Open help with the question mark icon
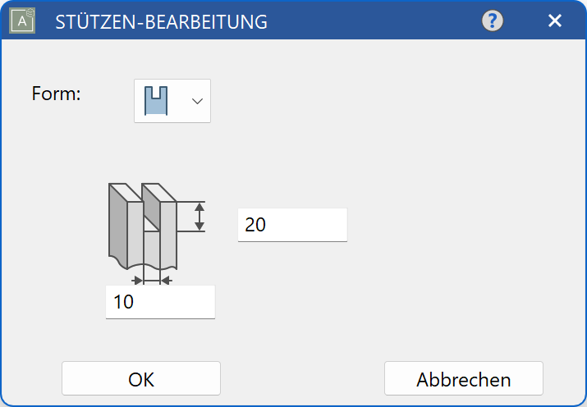The width and height of the screenshot is (587, 407). pyautogui.click(x=493, y=21)
